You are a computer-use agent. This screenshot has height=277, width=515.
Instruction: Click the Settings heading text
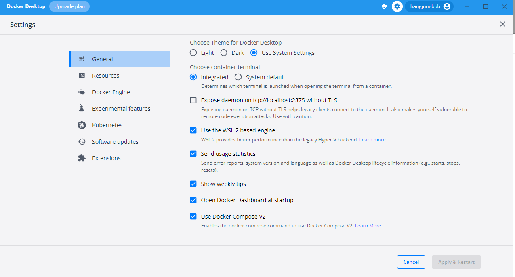(x=23, y=25)
